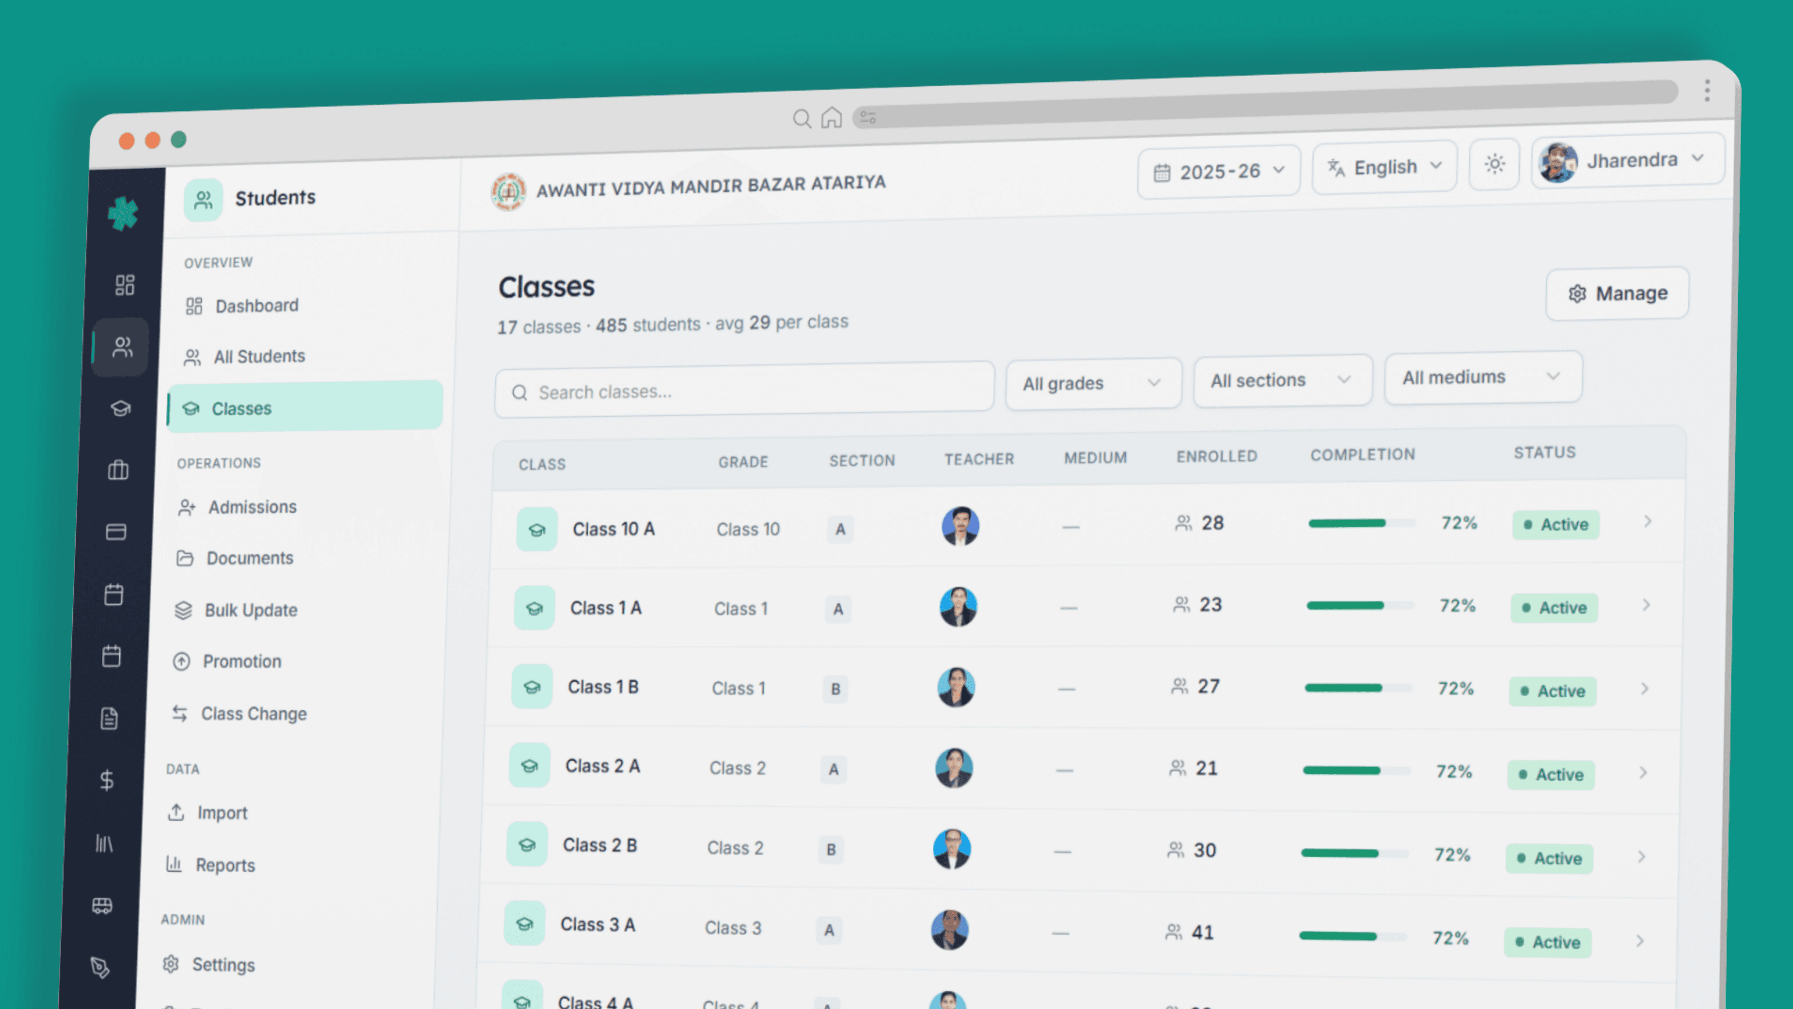1793x1009 pixels.
Task: Click the "Class 2 A" class name
Action: [603, 766]
